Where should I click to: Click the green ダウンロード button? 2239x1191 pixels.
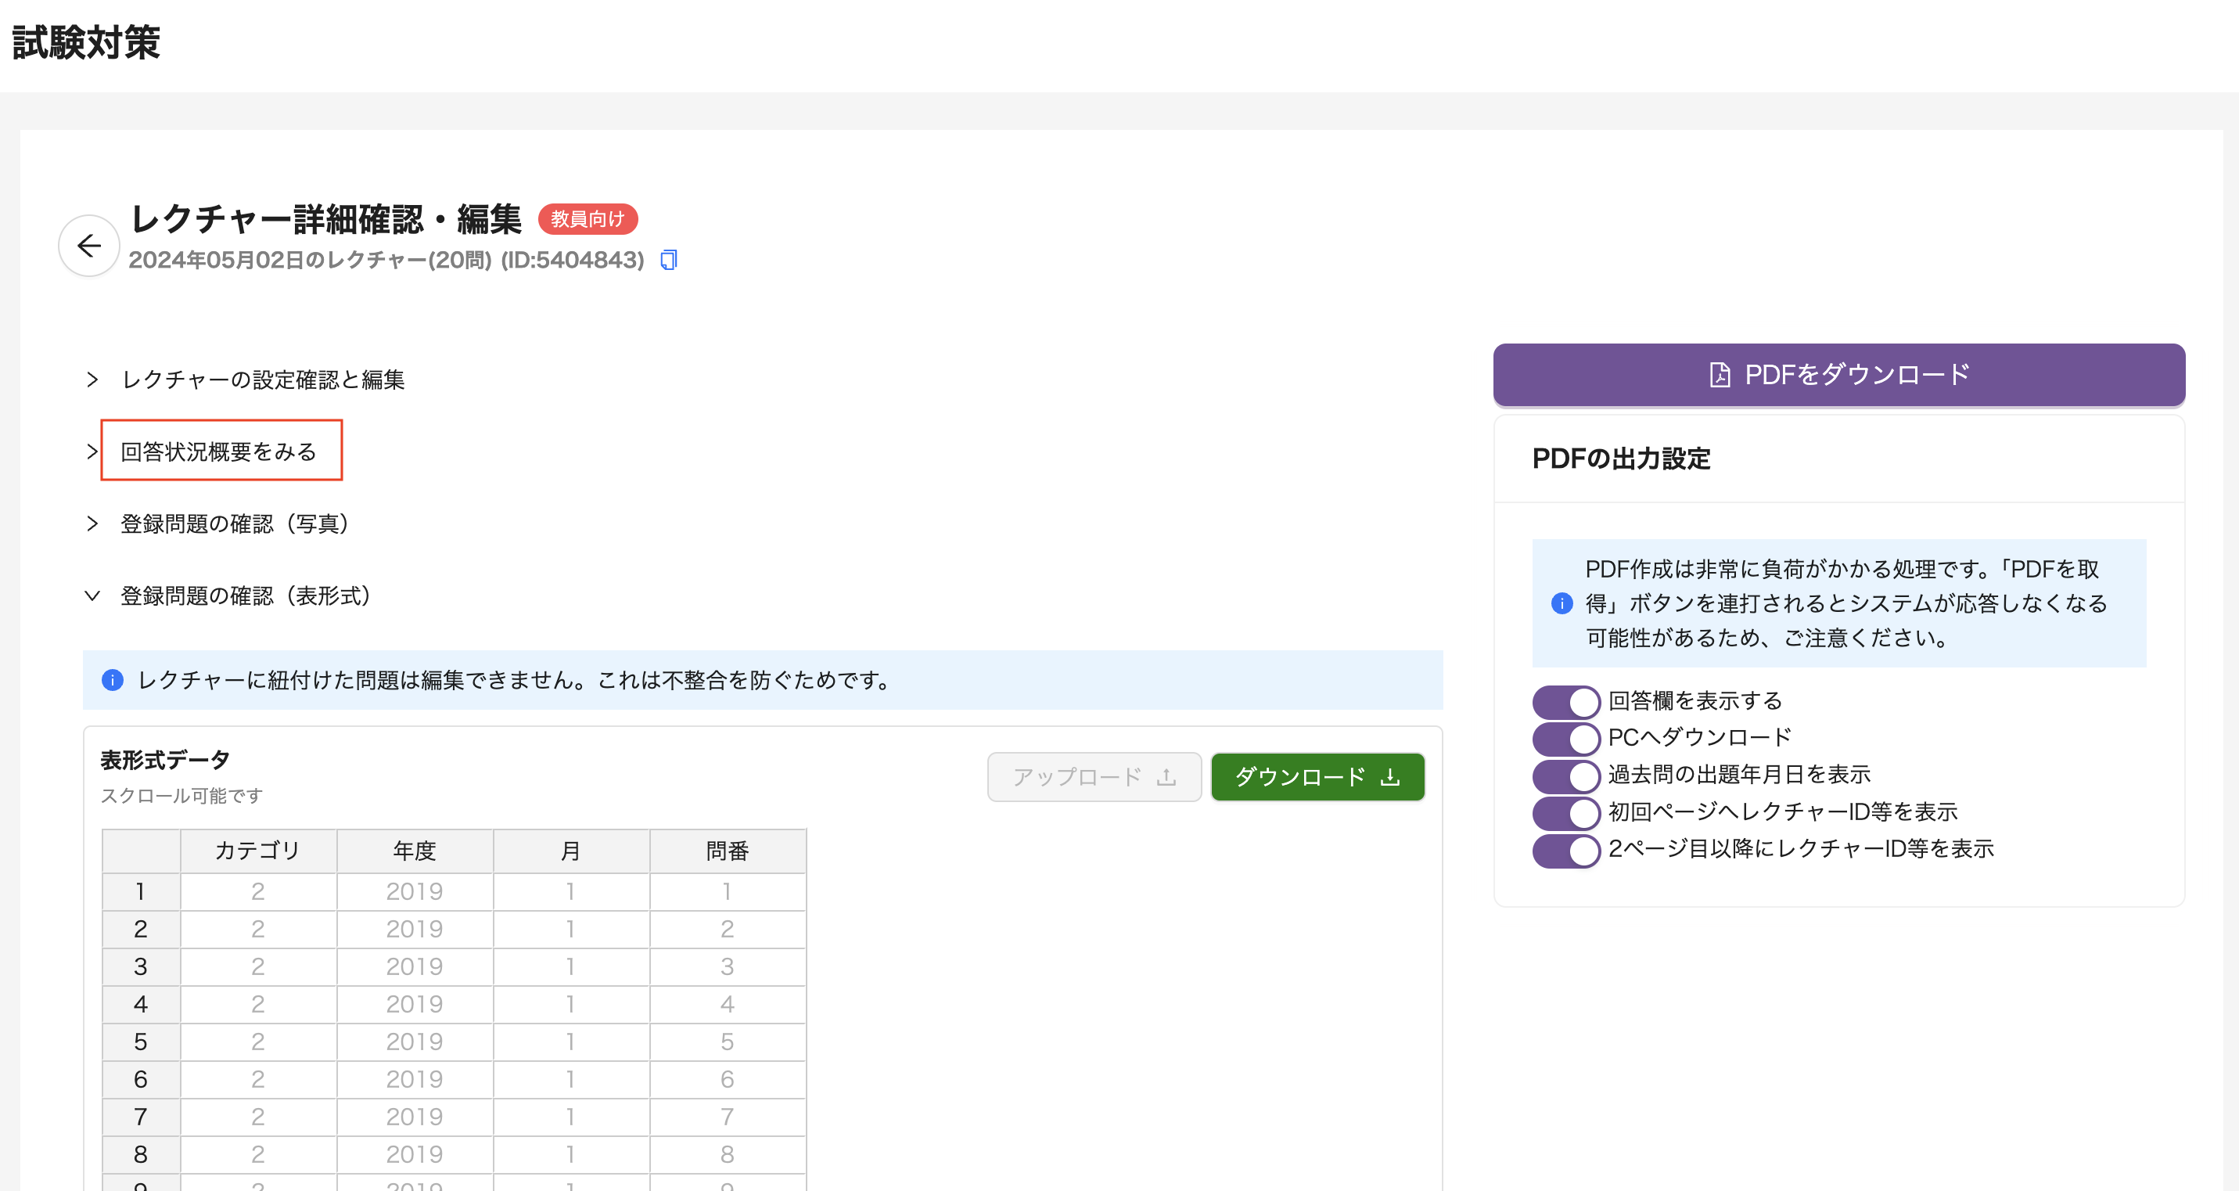(1316, 777)
